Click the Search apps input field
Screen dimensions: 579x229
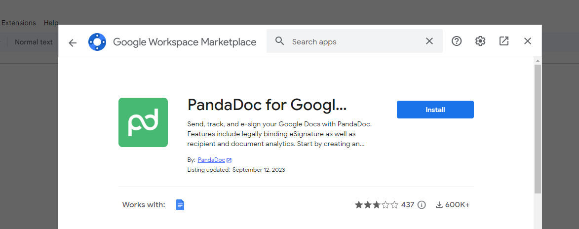pos(354,41)
